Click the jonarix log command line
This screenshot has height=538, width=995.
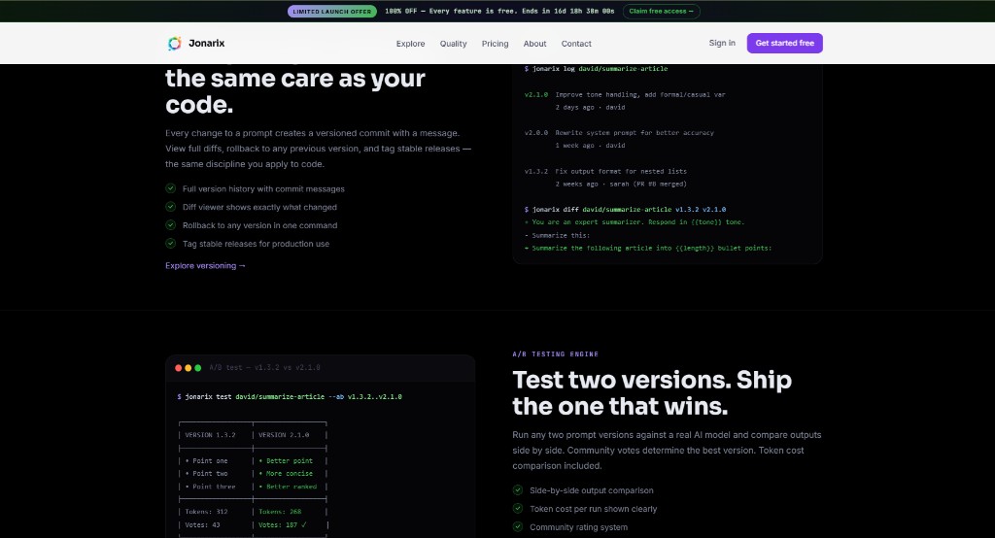point(596,69)
